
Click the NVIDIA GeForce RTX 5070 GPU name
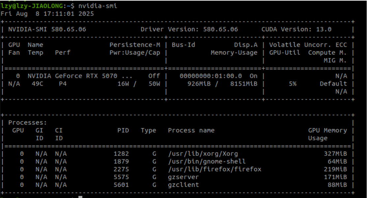click(x=80, y=76)
